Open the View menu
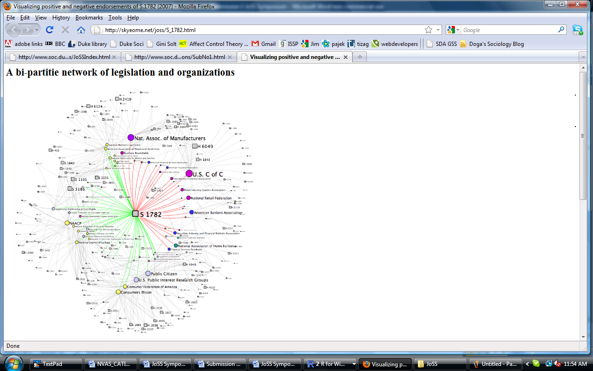 coord(41,18)
